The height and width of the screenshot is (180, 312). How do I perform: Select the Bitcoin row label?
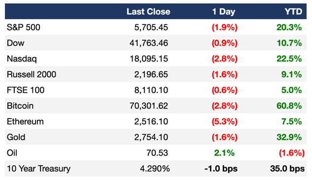coord(20,106)
